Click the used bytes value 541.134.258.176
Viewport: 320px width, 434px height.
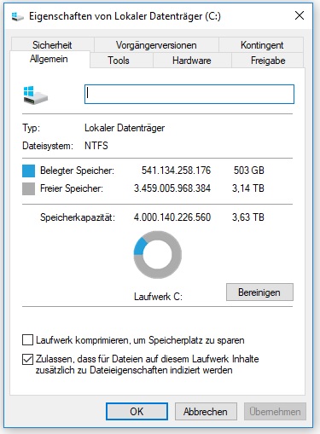[x=176, y=171]
